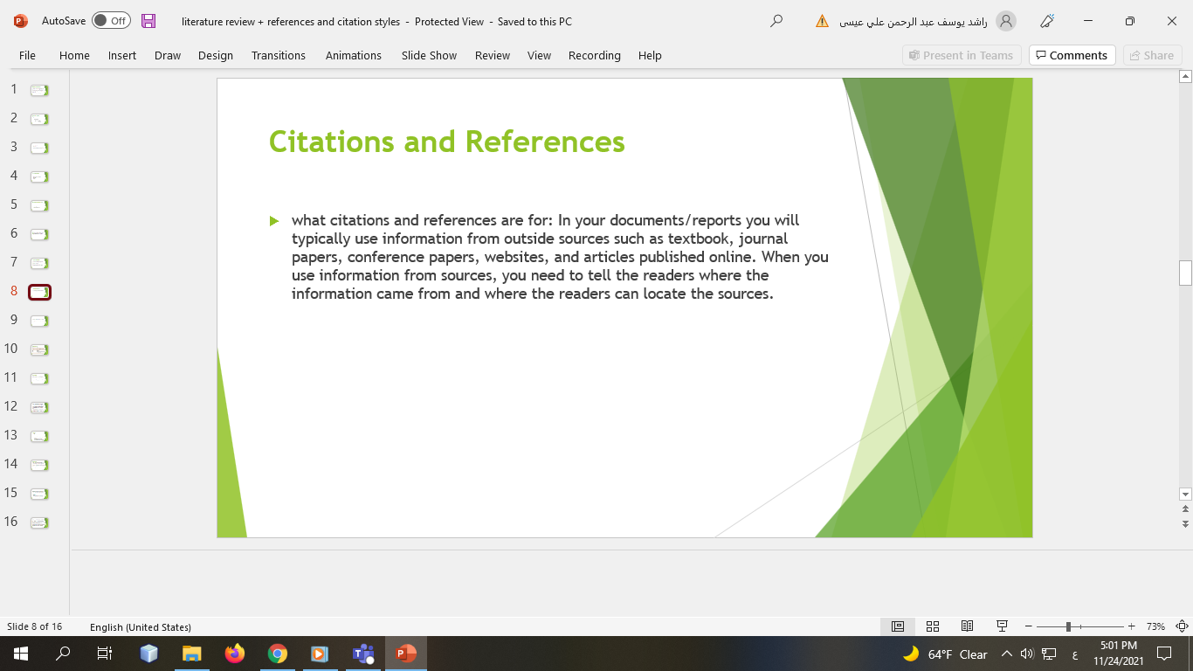Open the English (United States) language selector

click(142, 626)
